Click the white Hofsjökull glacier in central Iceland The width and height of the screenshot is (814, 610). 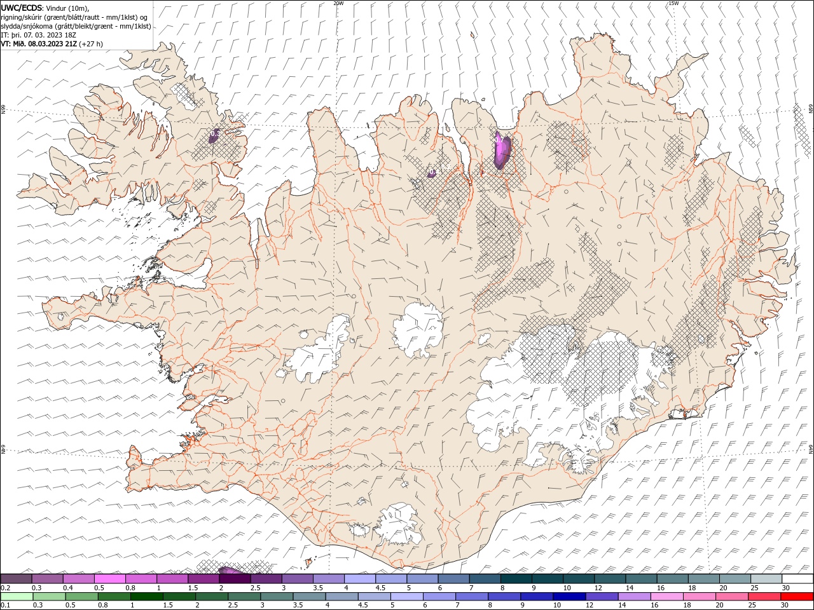pyautogui.click(x=418, y=330)
